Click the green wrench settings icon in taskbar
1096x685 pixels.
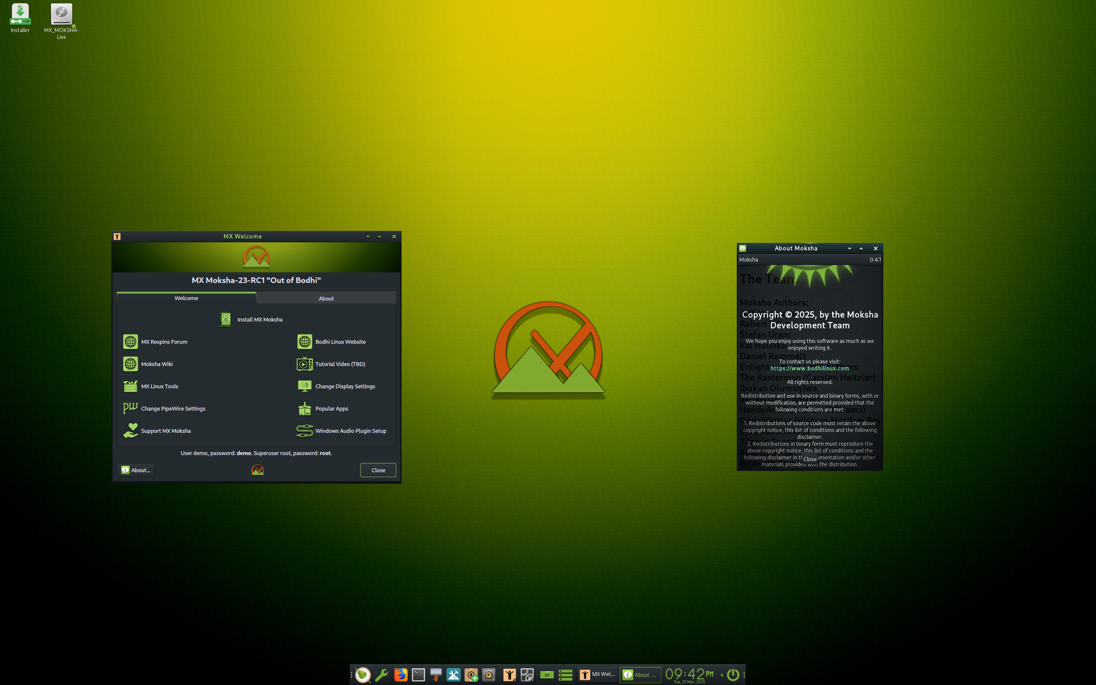point(382,675)
